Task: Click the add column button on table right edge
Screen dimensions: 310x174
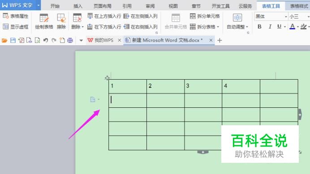Action: point(300,115)
